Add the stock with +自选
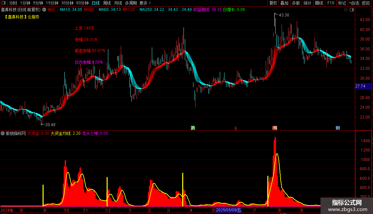373x214 pixels. (354, 3)
